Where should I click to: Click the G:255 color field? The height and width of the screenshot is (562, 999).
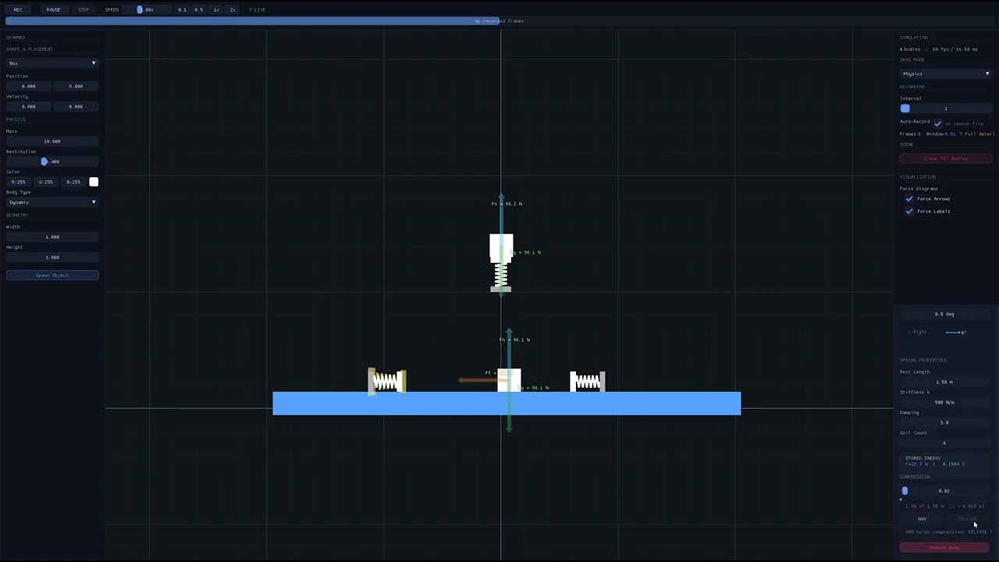46,182
